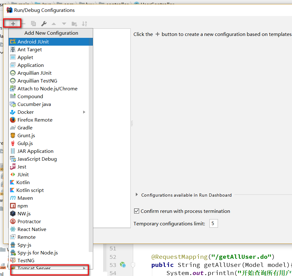292x276 pixels.
Task: Toggle the code fold marker on line 53
Action: coord(133,265)
